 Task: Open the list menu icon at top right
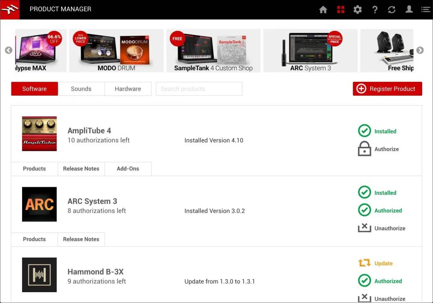[x=425, y=10]
